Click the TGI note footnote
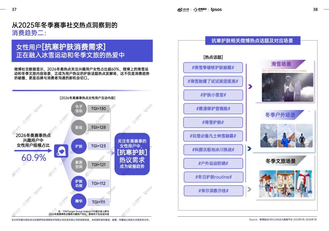Image resolution: width=329 pixels, height=231 pixels. click(79, 213)
